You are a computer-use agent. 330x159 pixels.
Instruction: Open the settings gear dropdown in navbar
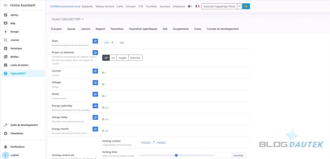pyautogui.click(x=190, y=6)
